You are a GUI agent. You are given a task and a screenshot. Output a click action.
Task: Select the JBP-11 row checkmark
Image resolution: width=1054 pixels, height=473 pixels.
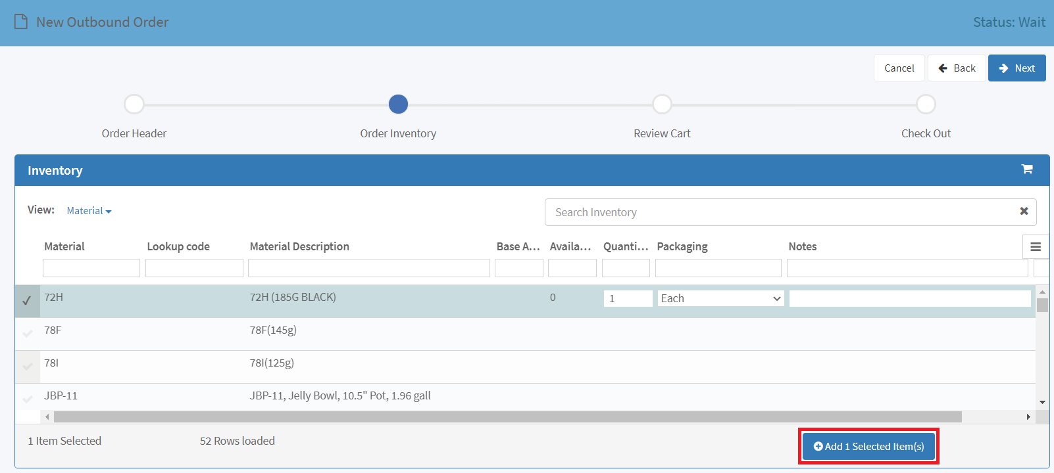click(28, 399)
